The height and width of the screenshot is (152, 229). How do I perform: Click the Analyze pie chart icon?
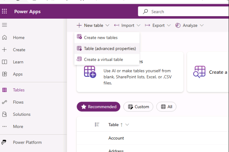[x=178, y=25]
